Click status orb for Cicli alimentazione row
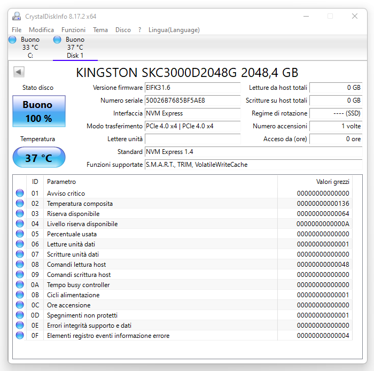The height and width of the screenshot is (371, 374). (x=20, y=295)
